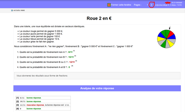Click the wrong answer 12/11 in red
The width and height of the screenshot is (185, 112).
(x=72, y=62)
